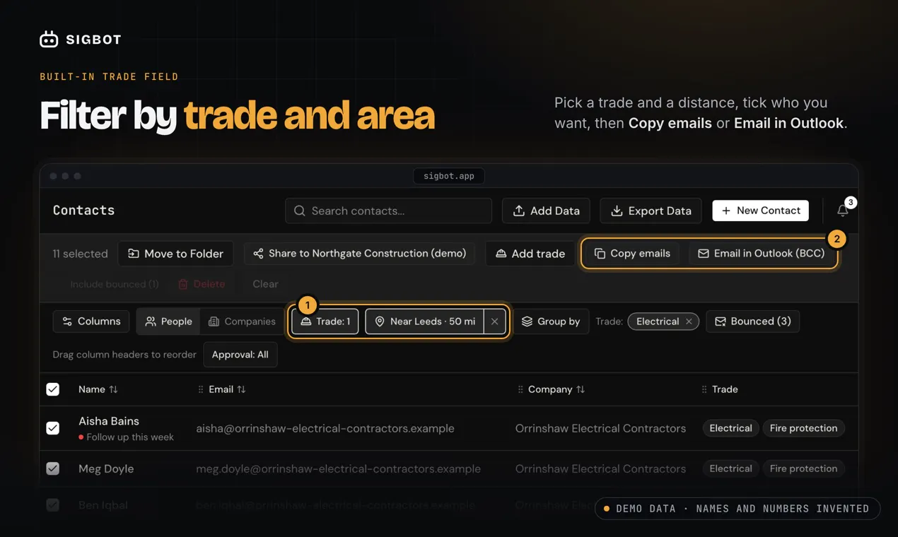This screenshot has width=898, height=537.
Task: Open the notifications bell
Action: [x=842, y=211]
